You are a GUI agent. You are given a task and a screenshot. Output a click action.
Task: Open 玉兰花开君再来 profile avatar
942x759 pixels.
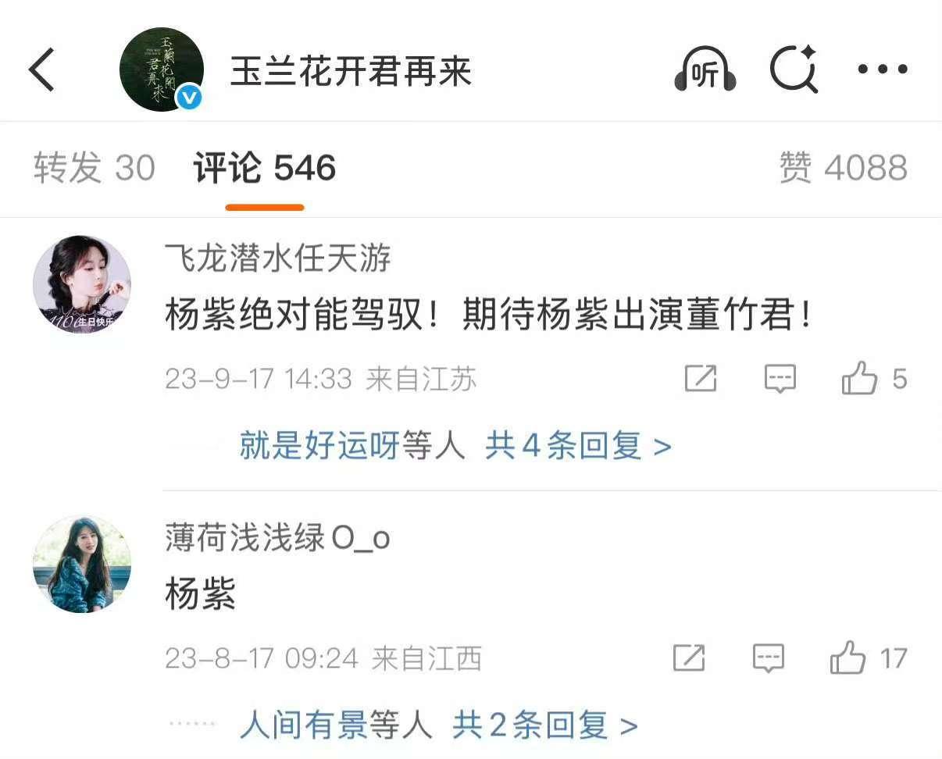coord(162,70)
